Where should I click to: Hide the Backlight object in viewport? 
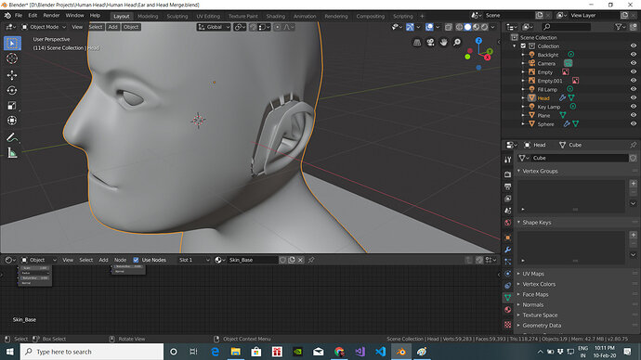pos(634,55)
